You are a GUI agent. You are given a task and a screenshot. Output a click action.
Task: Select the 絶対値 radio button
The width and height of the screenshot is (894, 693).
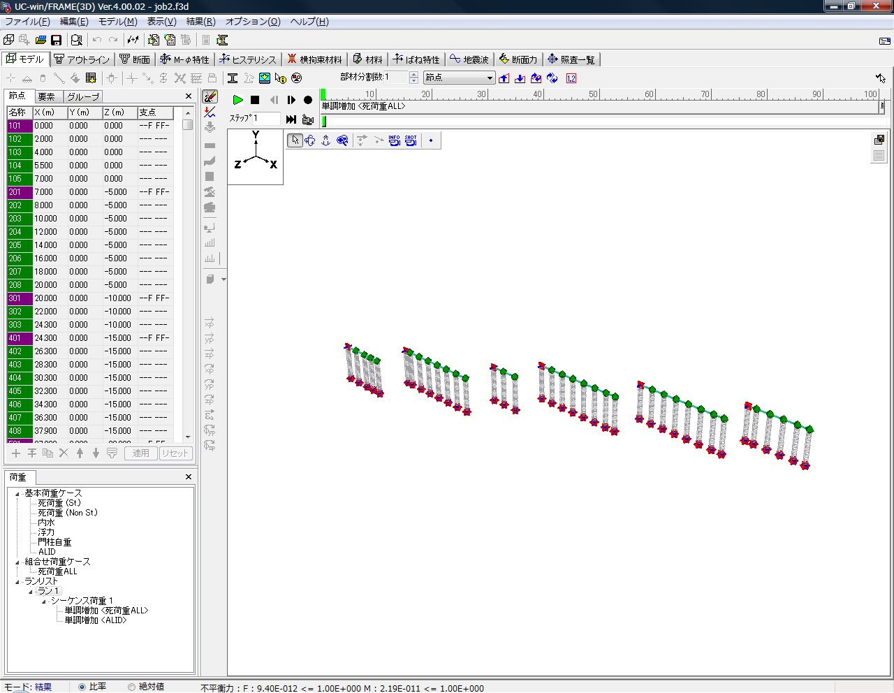(x=131, y=687)
